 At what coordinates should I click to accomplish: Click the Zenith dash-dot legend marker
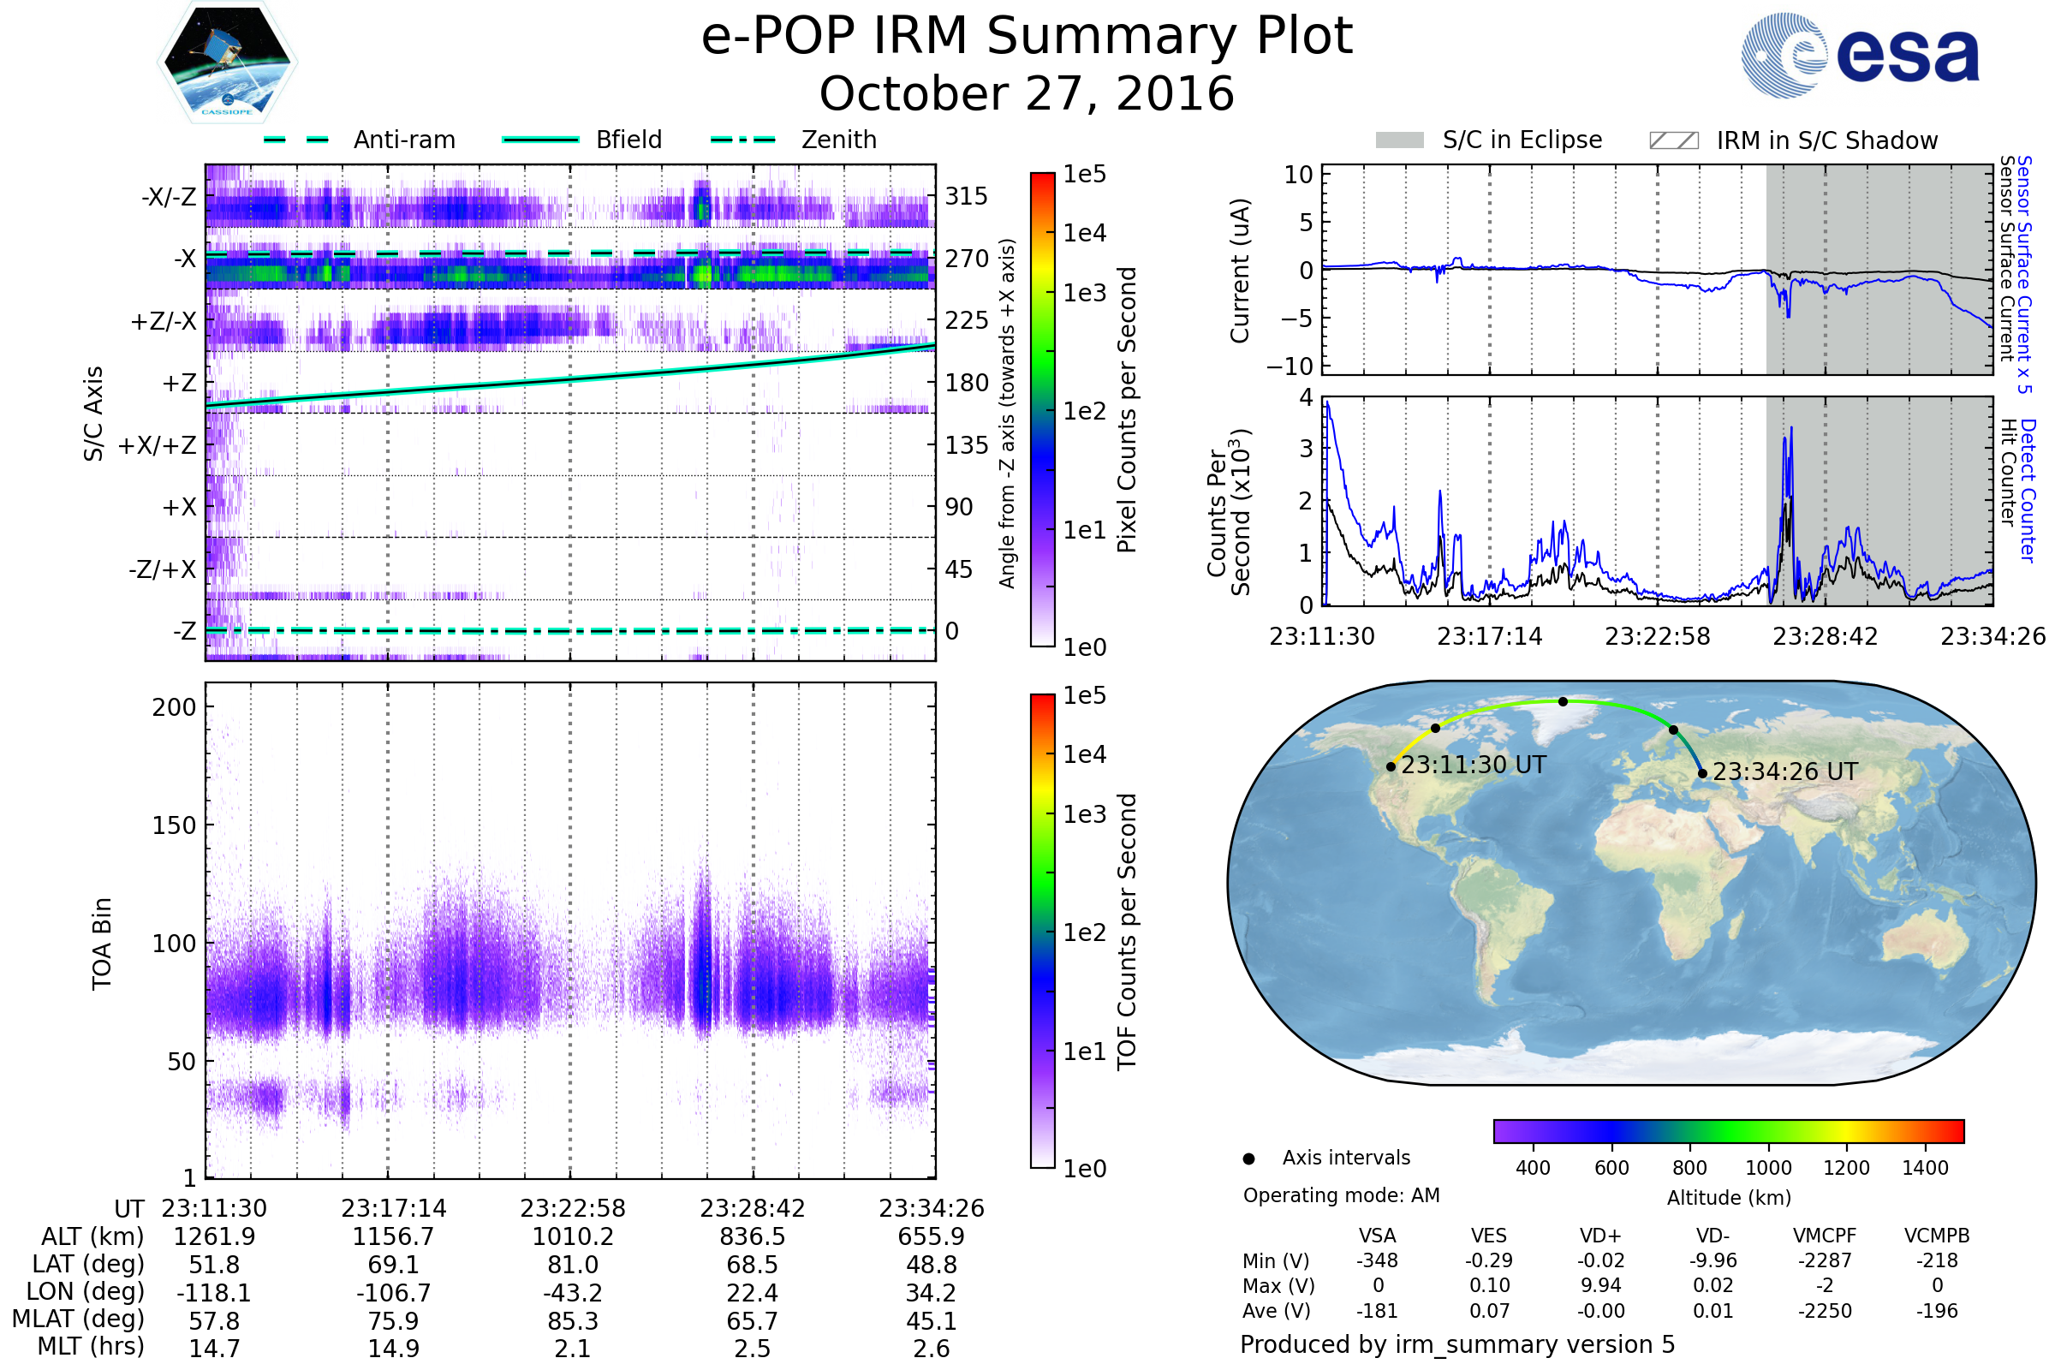743,140
